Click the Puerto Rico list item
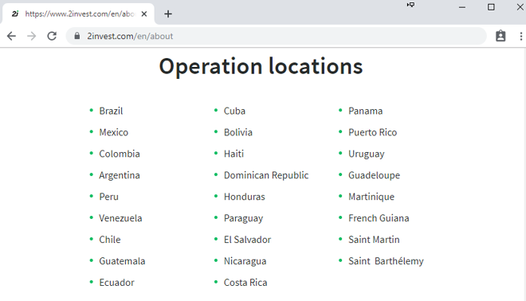The height and width of the screenshot is (301, 526). coord(373,132)
